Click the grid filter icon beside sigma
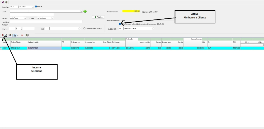Viewport: 264px width, 129px height. coord(15,35)
